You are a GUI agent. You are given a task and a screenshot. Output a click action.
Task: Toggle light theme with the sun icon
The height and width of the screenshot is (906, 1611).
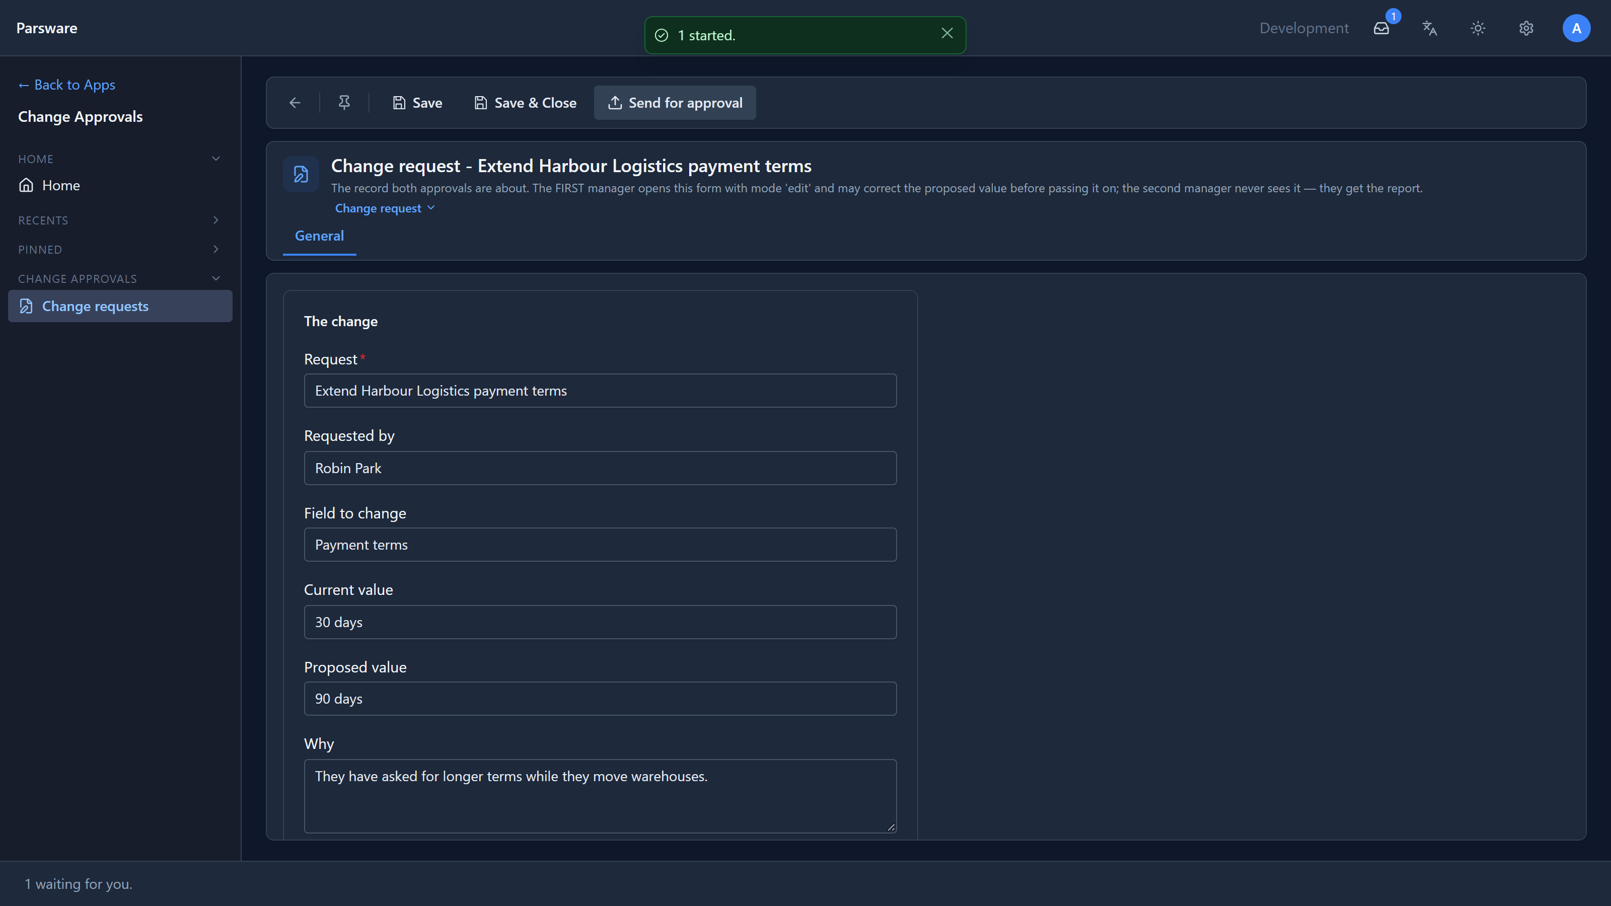[x=1478, y=28]
